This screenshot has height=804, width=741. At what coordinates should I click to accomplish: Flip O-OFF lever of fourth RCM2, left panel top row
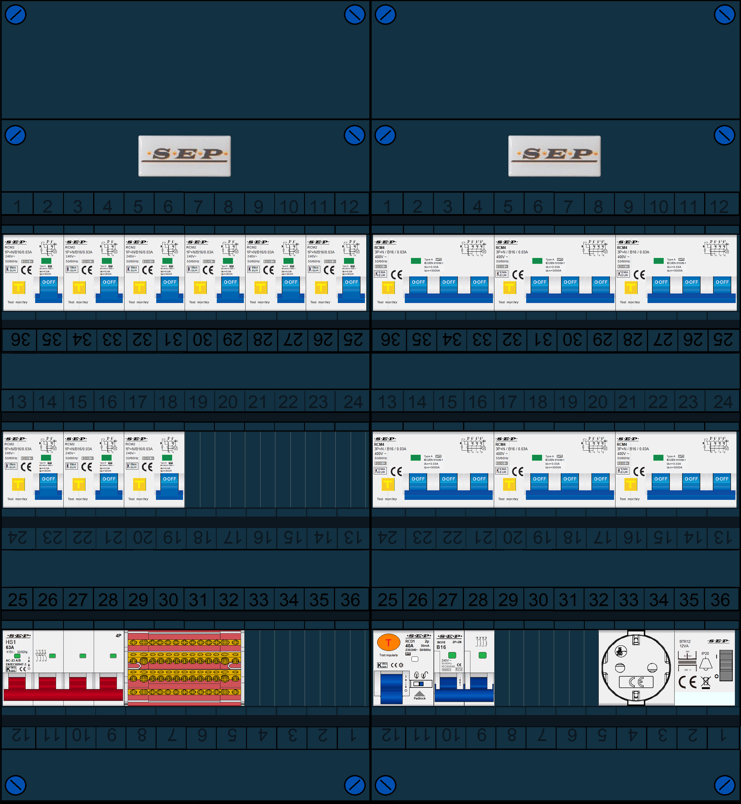tap(230, 290)
